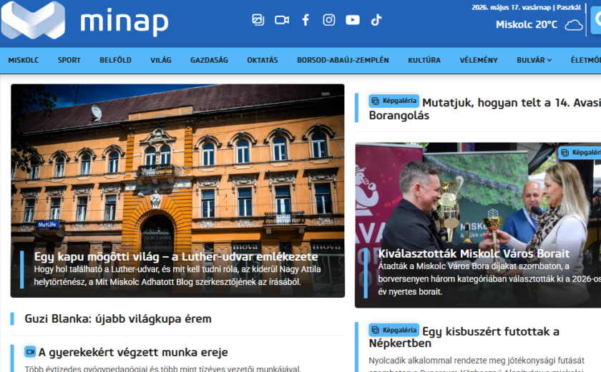The image size is (601, 372).
Task: Open article 'Guzi Blanka: újabb világkupa érem'
Action: 118,318
